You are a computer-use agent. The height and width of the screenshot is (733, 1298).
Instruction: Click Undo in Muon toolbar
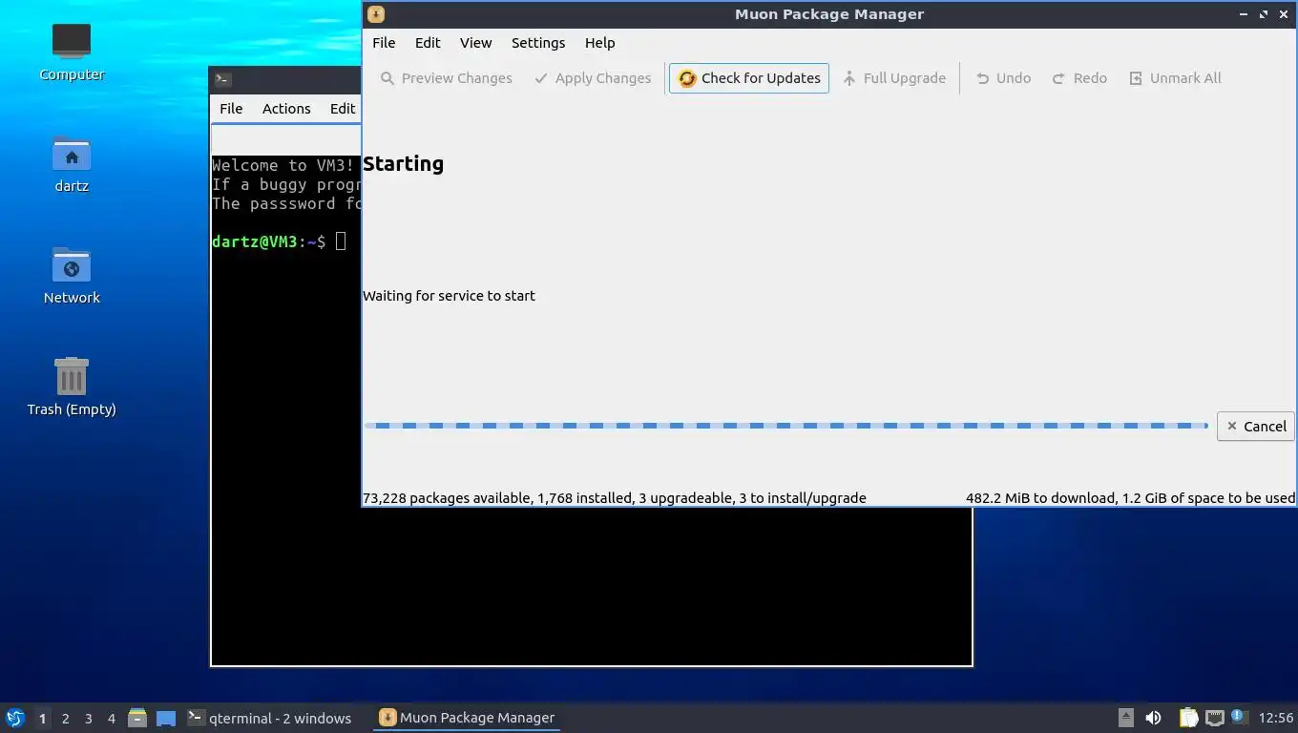(x=1003, y=78)
